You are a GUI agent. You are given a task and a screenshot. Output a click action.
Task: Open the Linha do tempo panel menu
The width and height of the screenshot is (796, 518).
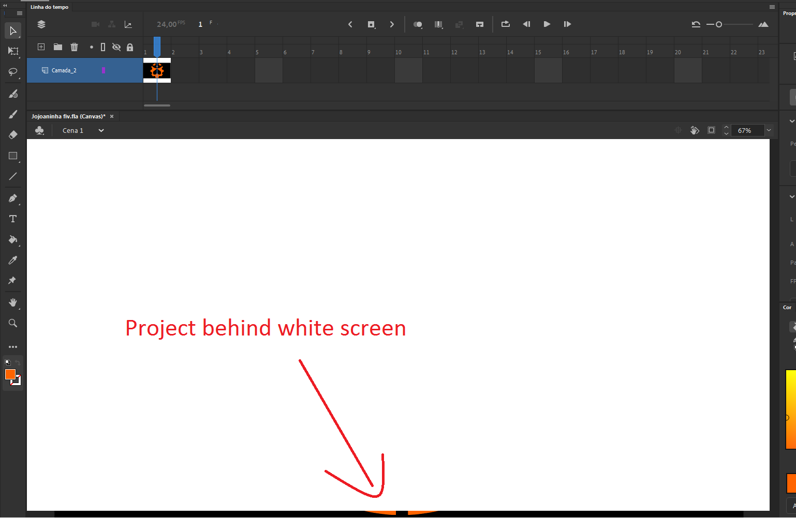pos(772,6)
